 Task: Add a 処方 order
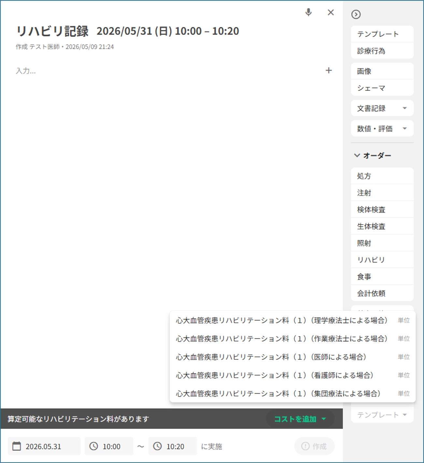[382, 176]
